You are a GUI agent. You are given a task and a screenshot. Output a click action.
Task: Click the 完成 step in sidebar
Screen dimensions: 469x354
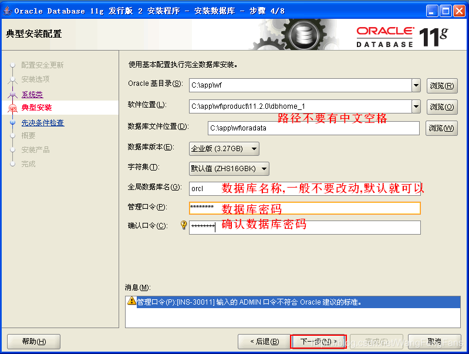[x=28, y=164]
